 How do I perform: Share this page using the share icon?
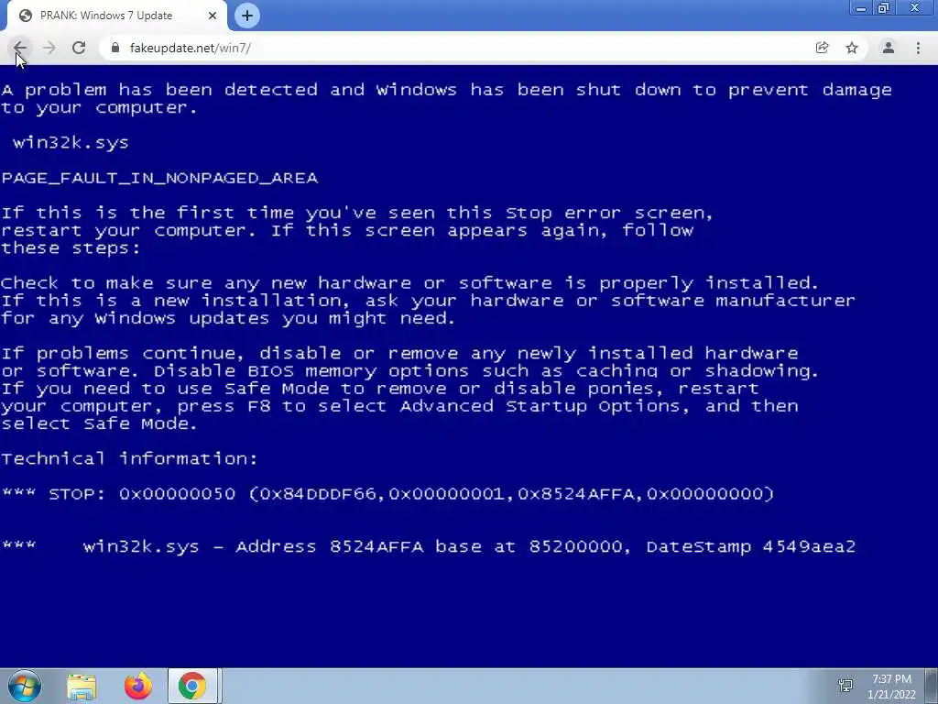822,48
